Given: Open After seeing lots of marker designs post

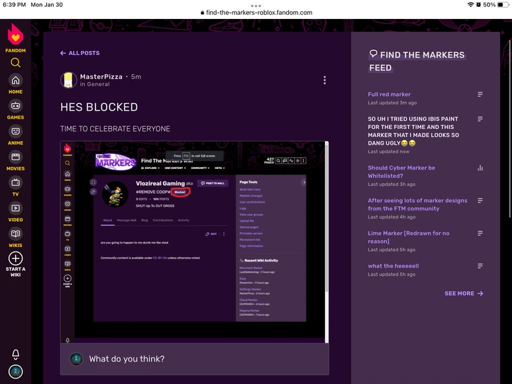Looking at the screenshot, I should [418, 204].
